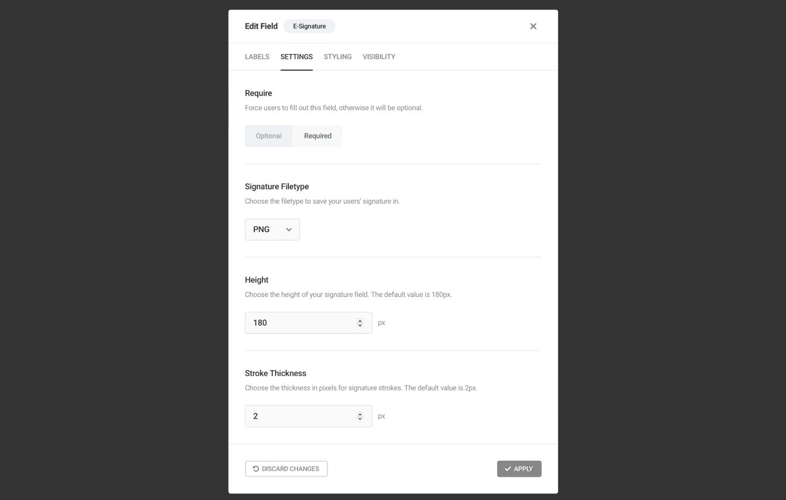
Task: Click the Apply button
Action: point(519,469)
